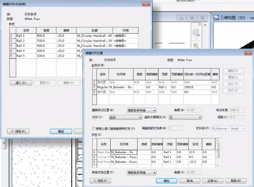Viewport: 254px width, 187px height.
Task: Click the 样式长度 input field
Action: [x=237, y=110]
